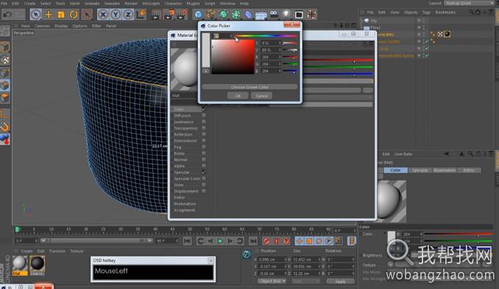Click the Render View clapperboard icon
Image resolution: width=499 pixels, height=289 pixels.
coord(155,15)
